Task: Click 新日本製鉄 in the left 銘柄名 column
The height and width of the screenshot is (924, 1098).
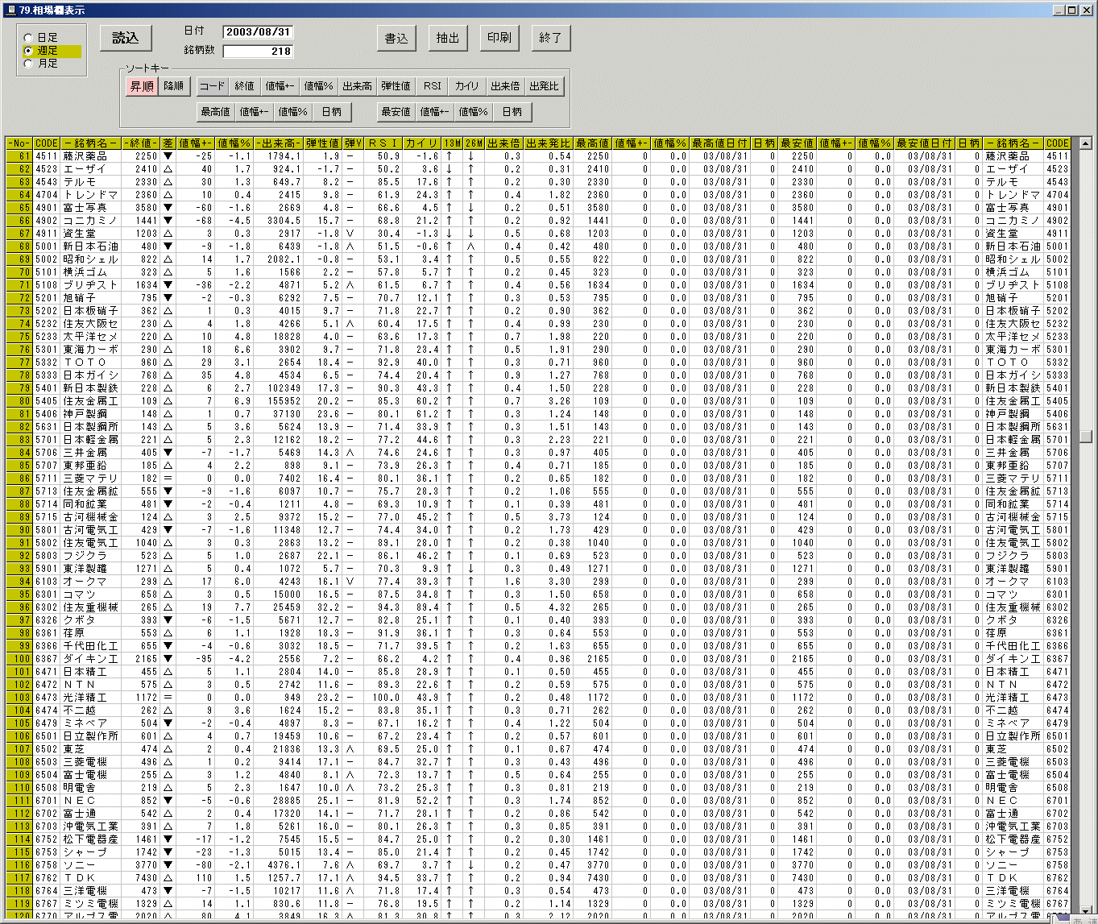Action: 90,388
